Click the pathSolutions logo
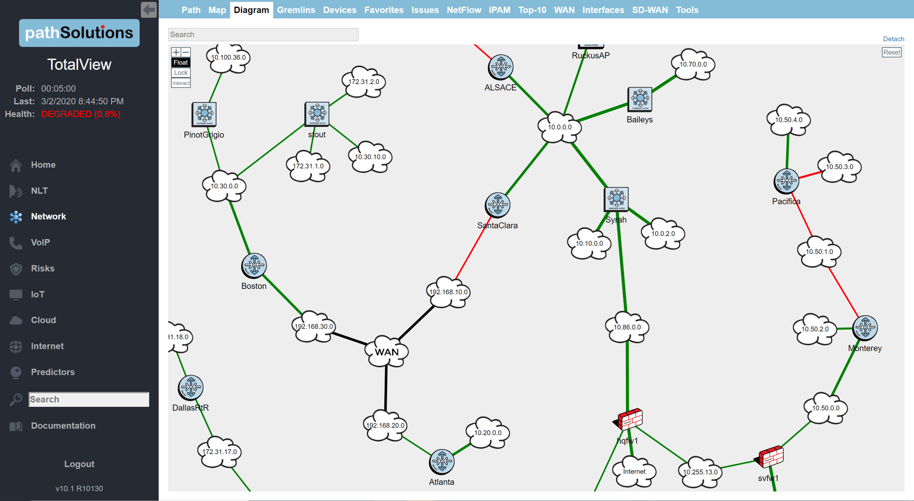 click(x=79, y=33)
